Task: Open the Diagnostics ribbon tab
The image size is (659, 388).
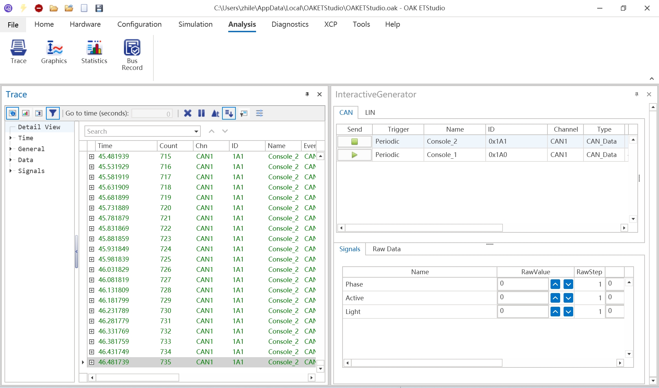Action: pyautogui.click(x=290, y=24)
